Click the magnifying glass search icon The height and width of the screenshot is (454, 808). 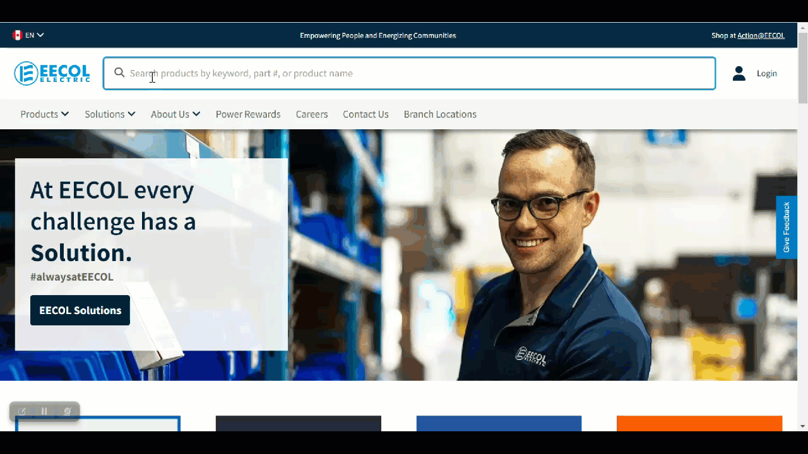coord(119,73)
